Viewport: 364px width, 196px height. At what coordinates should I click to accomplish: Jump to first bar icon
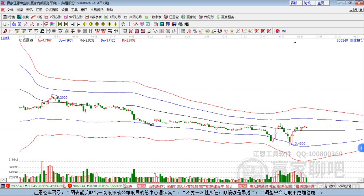click(x=60, y=24)
